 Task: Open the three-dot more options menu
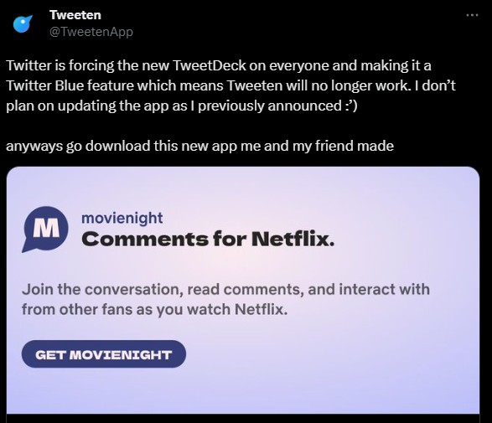coord(472,15)
